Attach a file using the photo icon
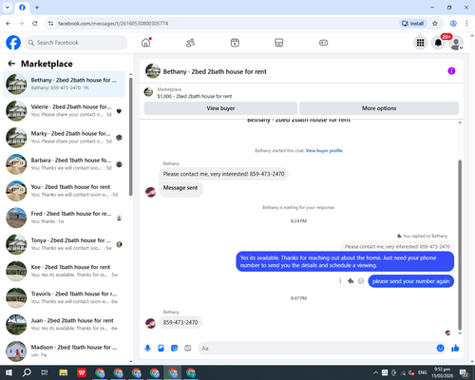Screen dimensions: 475x380 (x=161, y=349)
